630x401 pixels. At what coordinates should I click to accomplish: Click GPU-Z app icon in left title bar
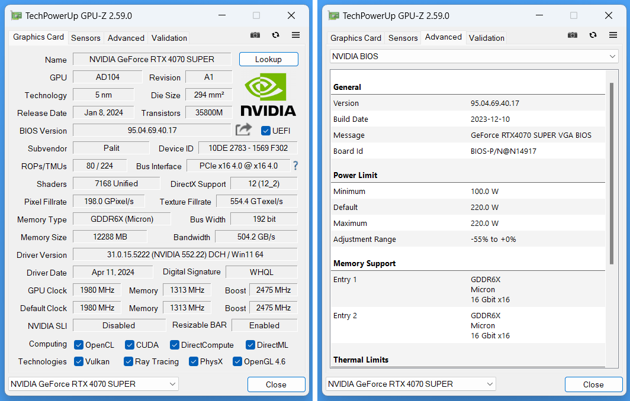tap(17, 15)
